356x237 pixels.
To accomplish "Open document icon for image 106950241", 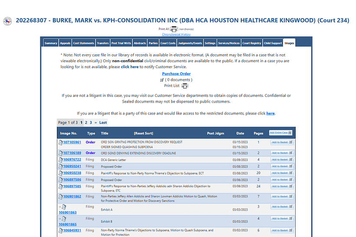I will pos(61,166).
